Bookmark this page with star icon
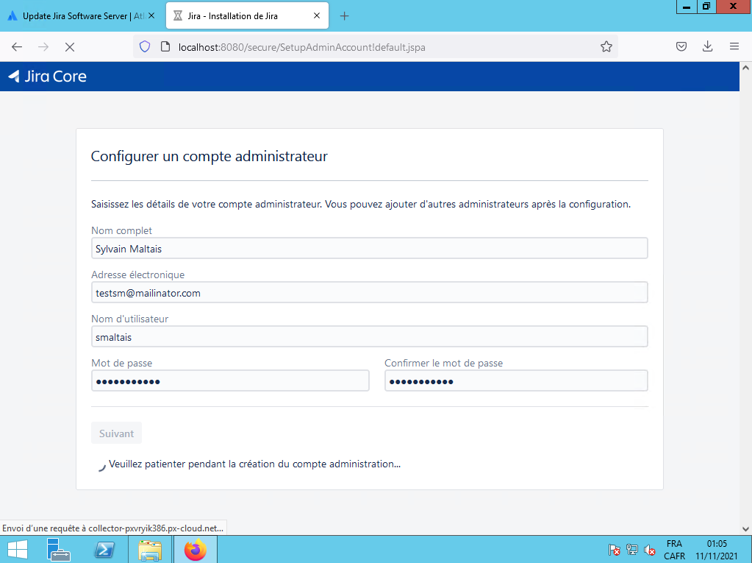The image size is (752, 563). click(606, 46)
